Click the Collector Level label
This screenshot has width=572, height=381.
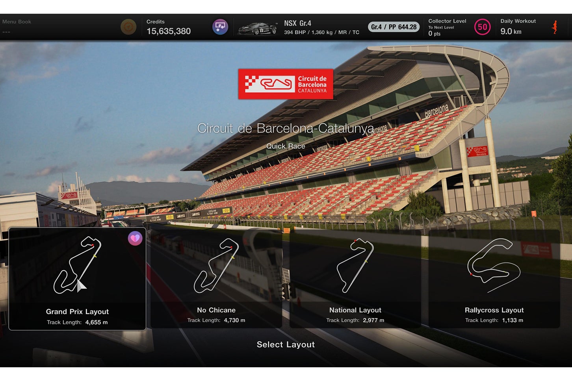point(447,21)
